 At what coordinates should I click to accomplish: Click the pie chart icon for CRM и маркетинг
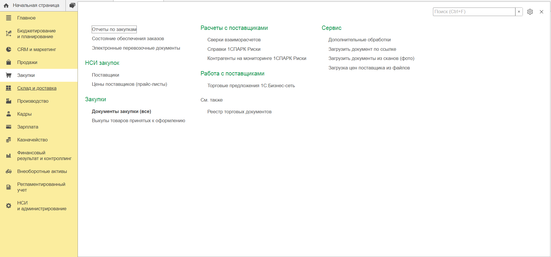pyautogui.click(x=9, y=49)
